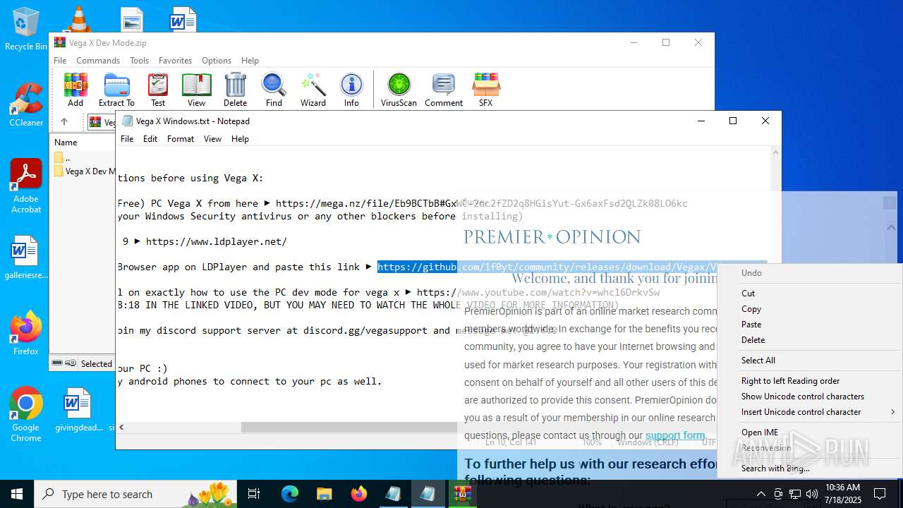Show archive Info
The height and width of the screenshot is (508, 903).
click(x=351, y=90)
